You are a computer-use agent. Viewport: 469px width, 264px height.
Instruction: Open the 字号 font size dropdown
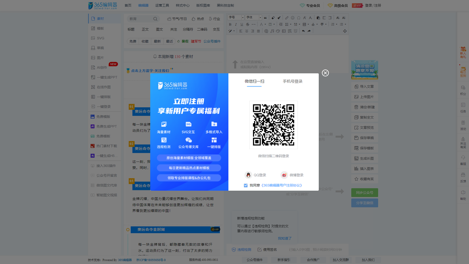pyautogui.click(x=236, y=18)
